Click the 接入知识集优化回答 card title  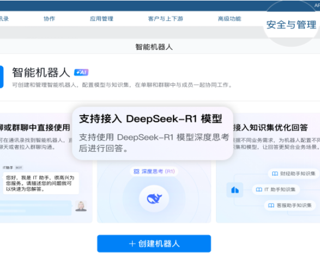coord(270,128)
